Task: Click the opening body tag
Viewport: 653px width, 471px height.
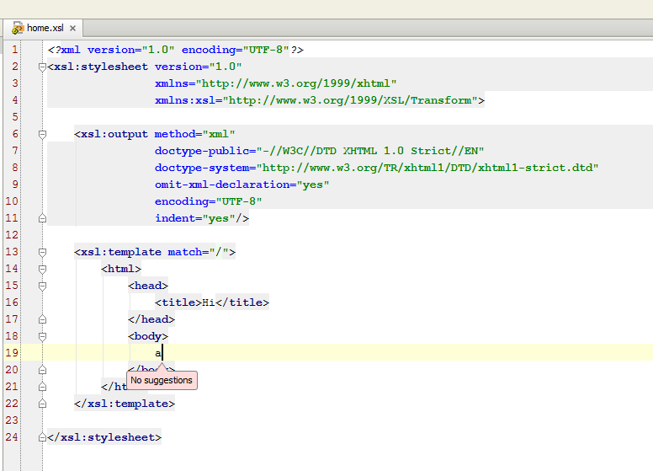Action: [148, 336]
